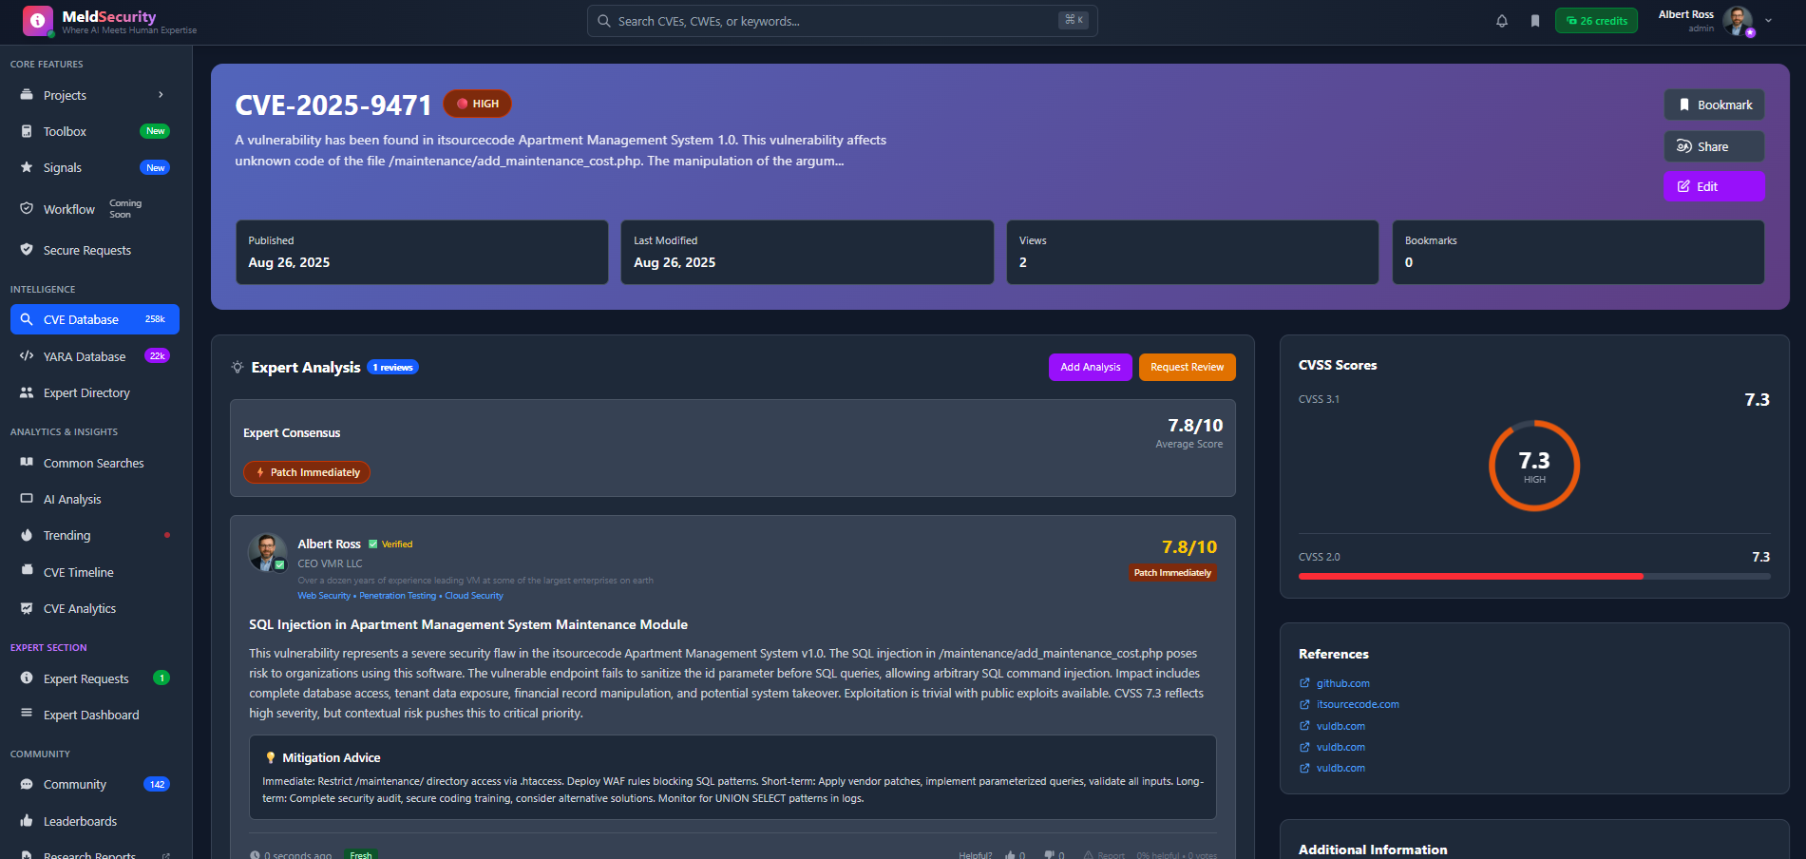Click the 1 reviews badge

[x=393, y=367]
